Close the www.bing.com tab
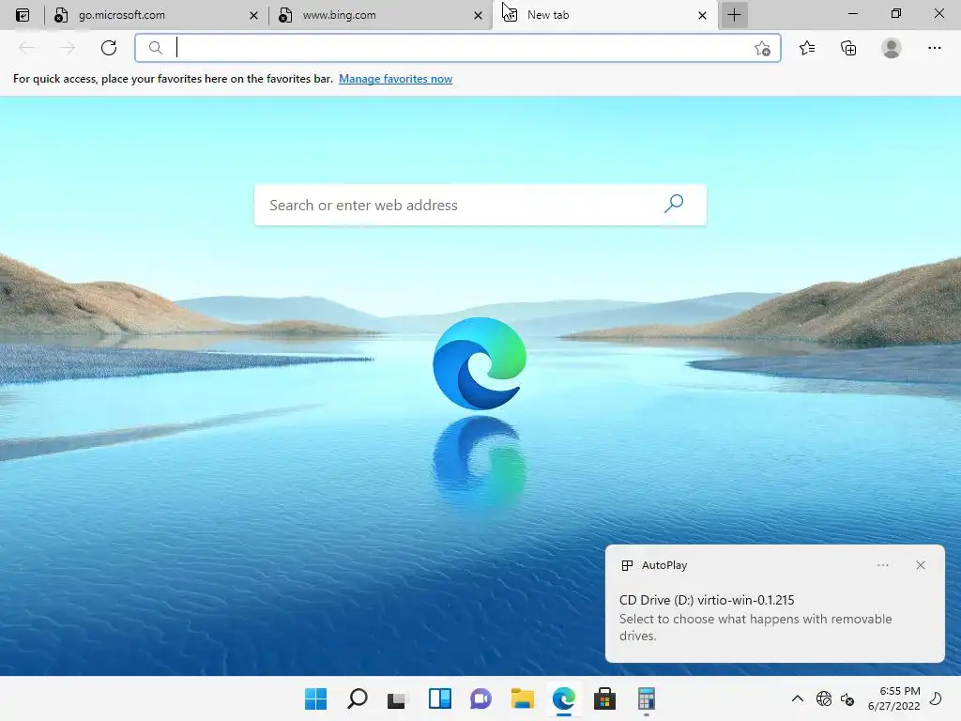This screenshot has height=721, width=961. tap(478, 15)
